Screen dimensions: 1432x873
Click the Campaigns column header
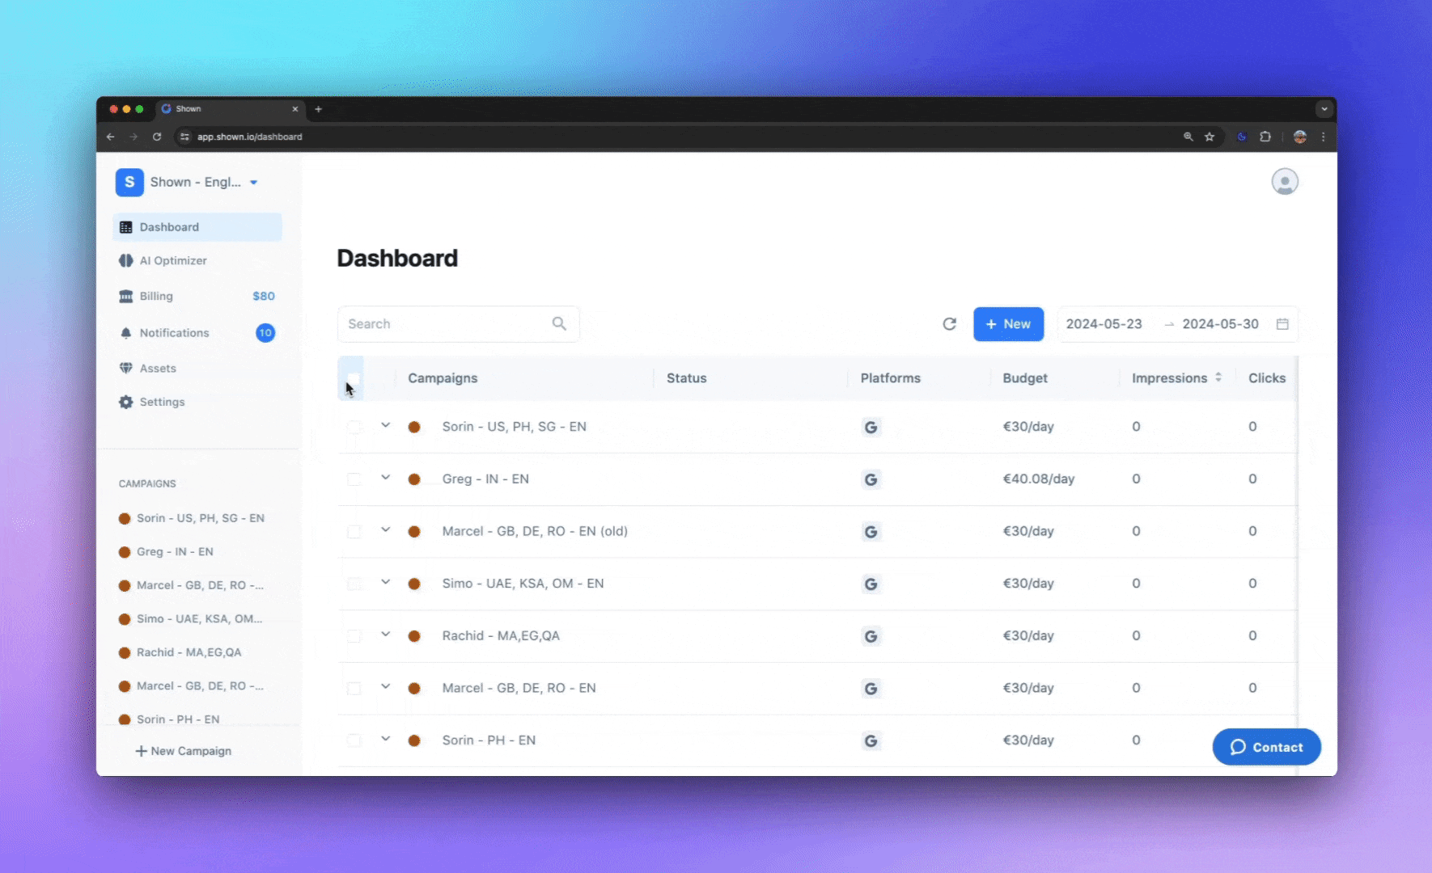[443, 378]
